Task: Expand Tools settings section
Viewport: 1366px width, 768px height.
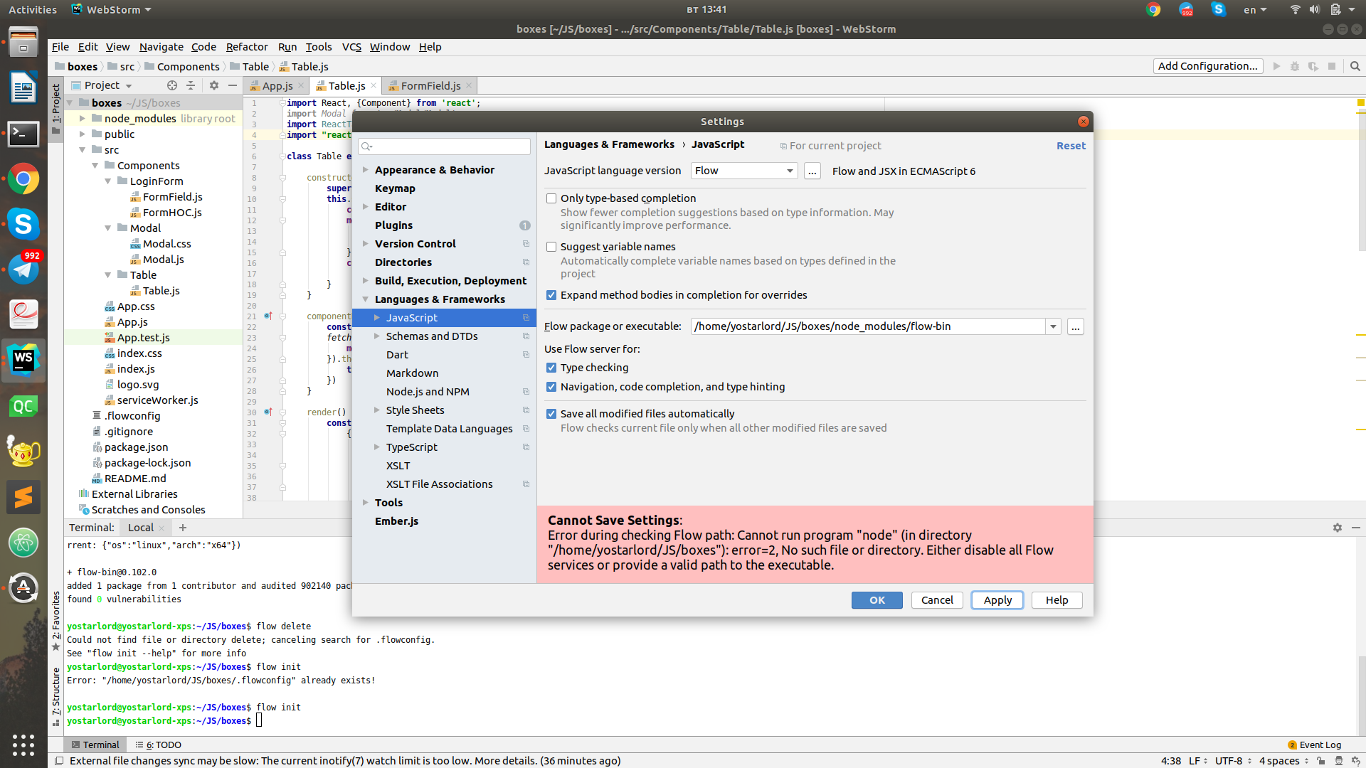Action: tap(366, 503)
